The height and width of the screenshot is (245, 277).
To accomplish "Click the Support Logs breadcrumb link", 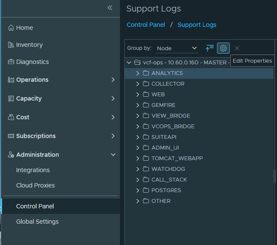I will pos(197,25).
